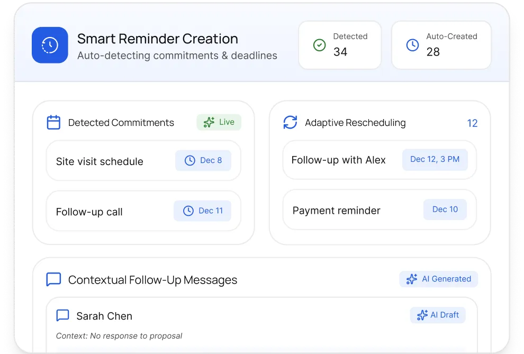Select the Live status badge
Screen dimensions: 524x354
coord(219,122)
